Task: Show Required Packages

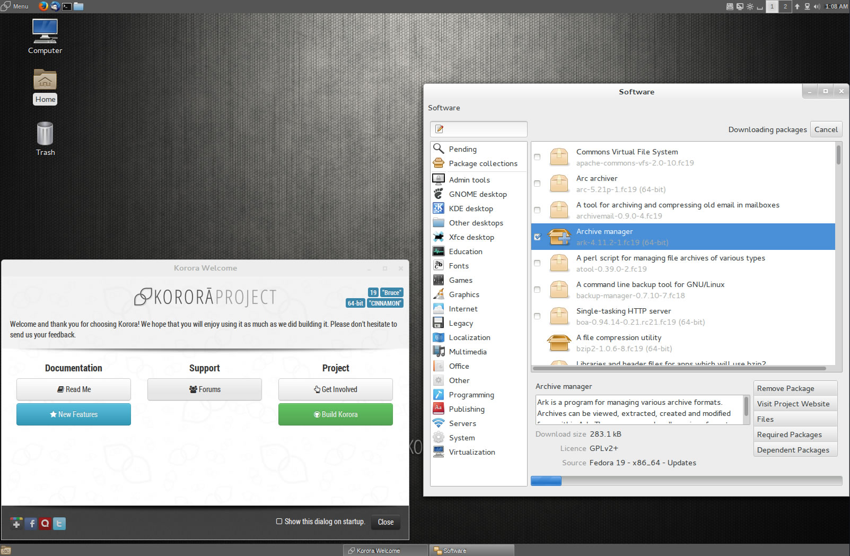Action: (795, 435)
